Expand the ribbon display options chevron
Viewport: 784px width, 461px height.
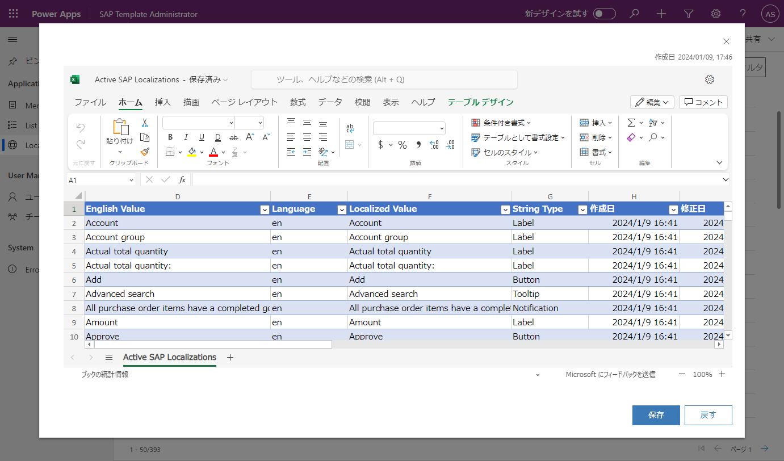tap(720, 162)
